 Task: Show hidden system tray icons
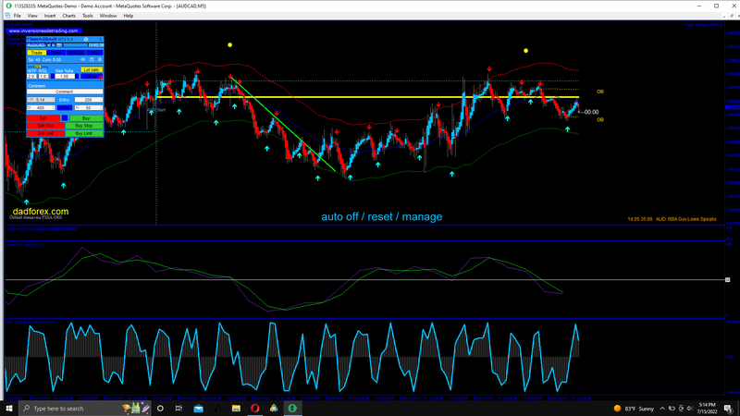pyautogui.click(x=662, y=409)
